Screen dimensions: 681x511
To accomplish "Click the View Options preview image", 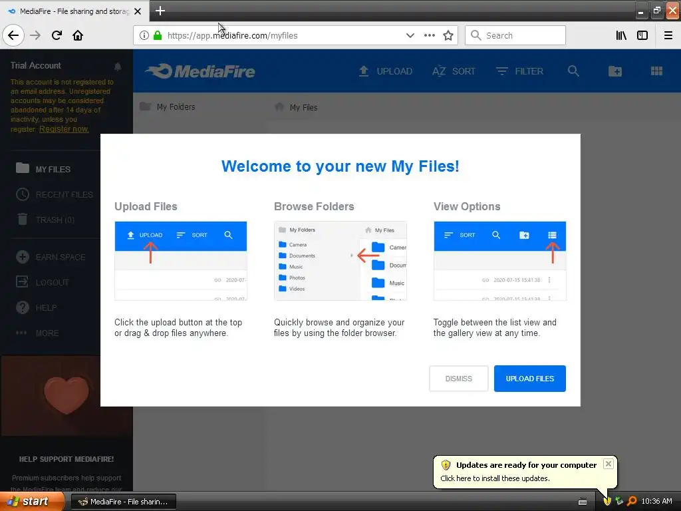I will pyautogui.click(x=500, y=261).
